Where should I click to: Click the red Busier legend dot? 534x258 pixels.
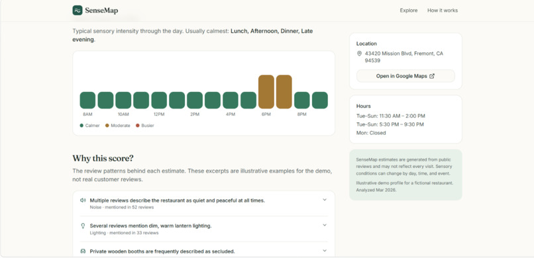click(138, 126)
